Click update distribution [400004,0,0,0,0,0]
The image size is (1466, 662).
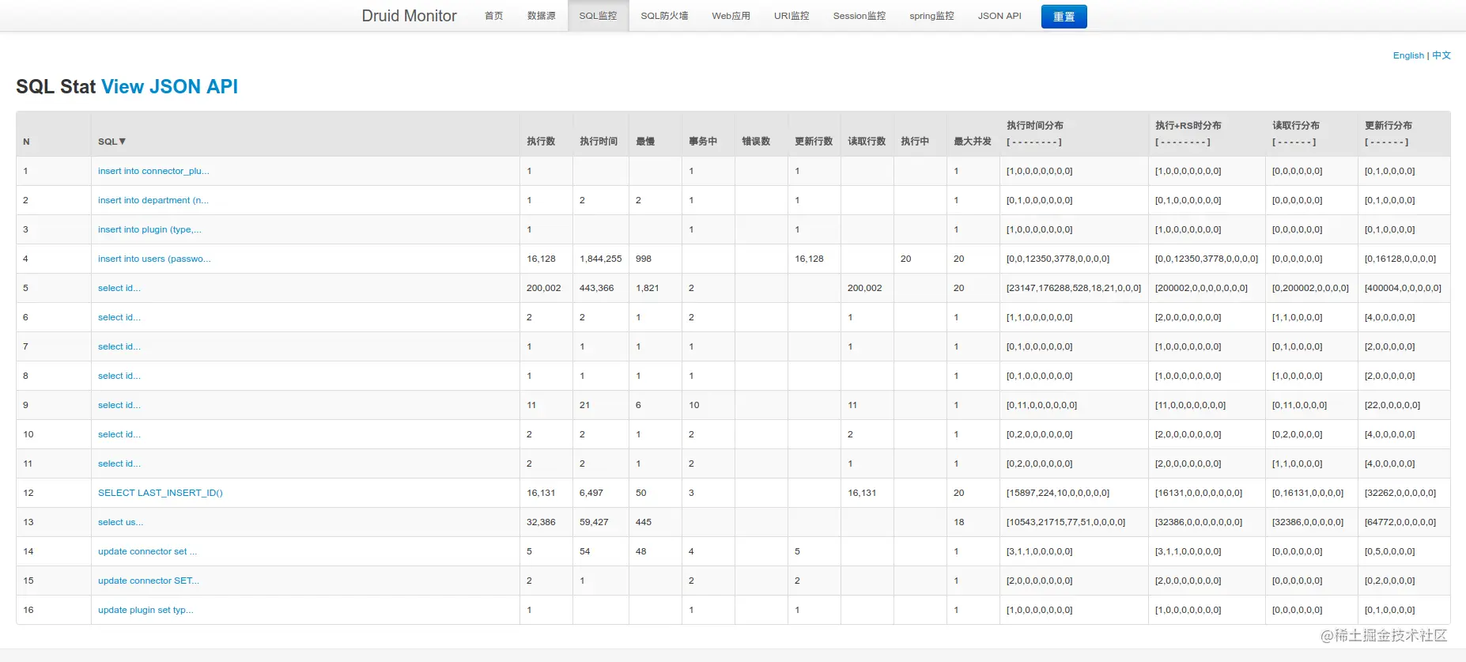click(1403, 288)
